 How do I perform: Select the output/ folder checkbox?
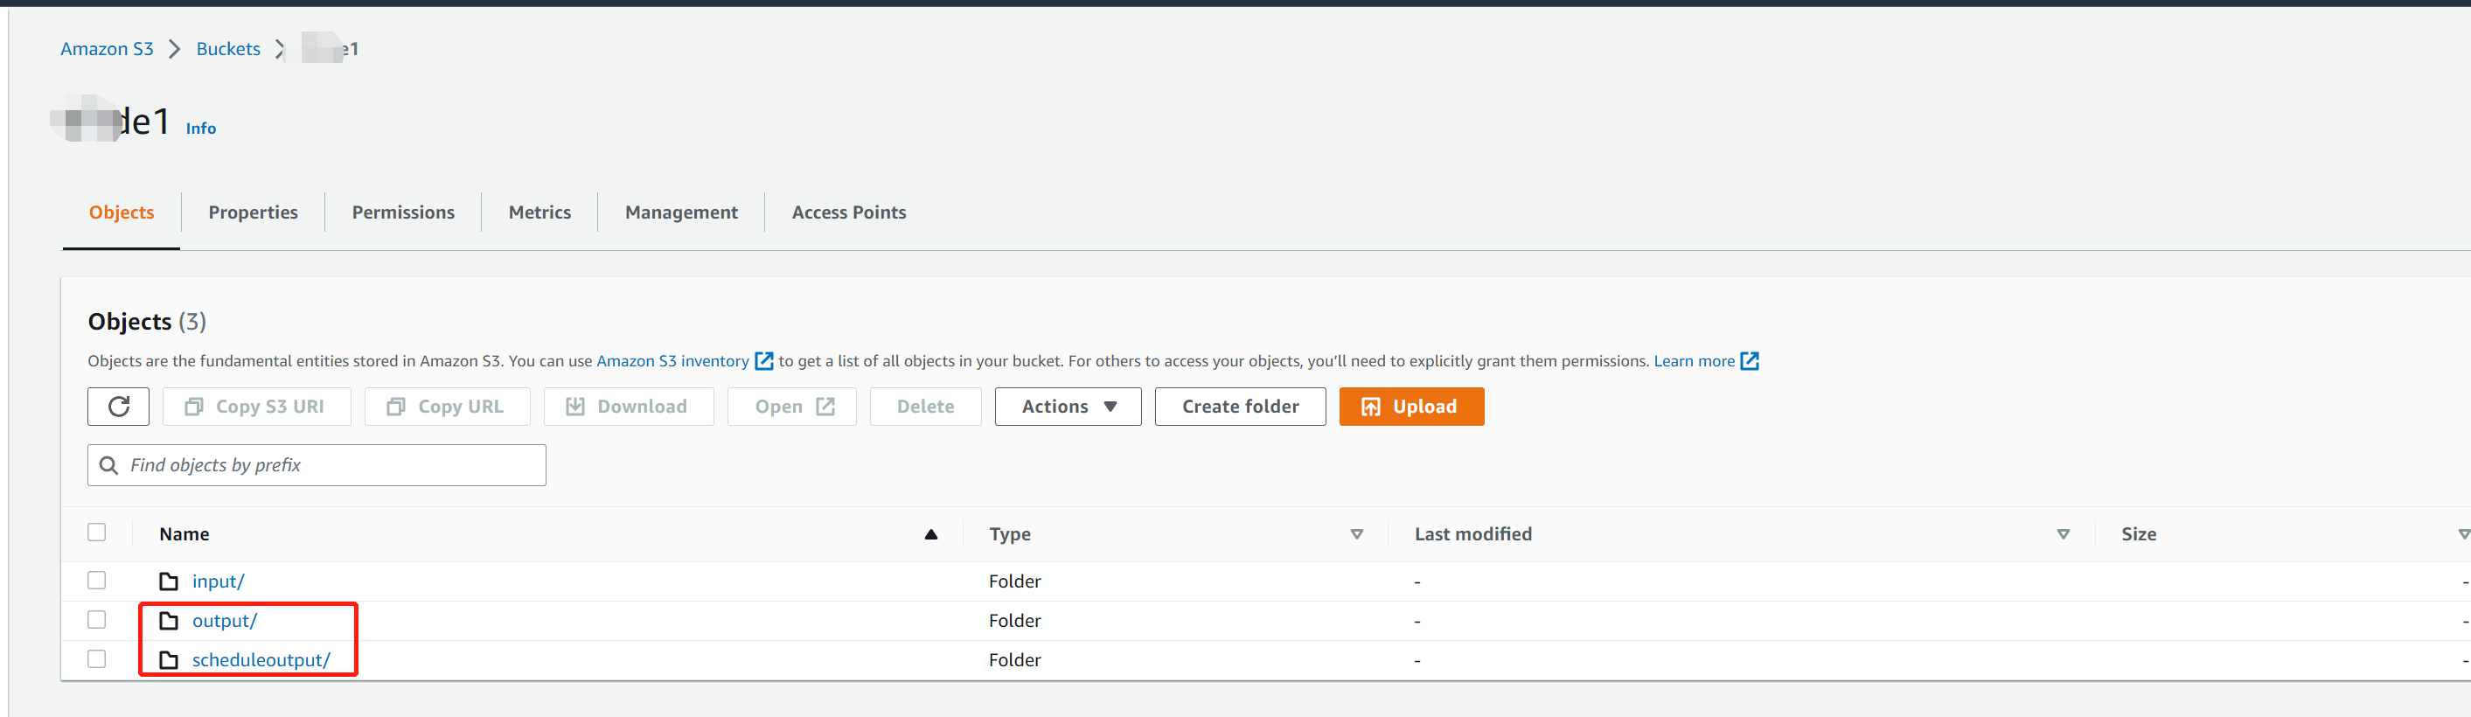tap(97, 619)
